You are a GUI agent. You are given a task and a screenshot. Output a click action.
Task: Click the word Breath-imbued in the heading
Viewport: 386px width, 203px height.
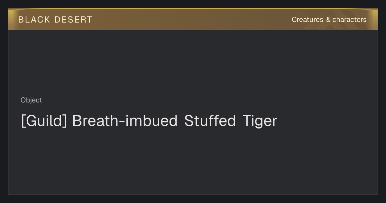125,121
